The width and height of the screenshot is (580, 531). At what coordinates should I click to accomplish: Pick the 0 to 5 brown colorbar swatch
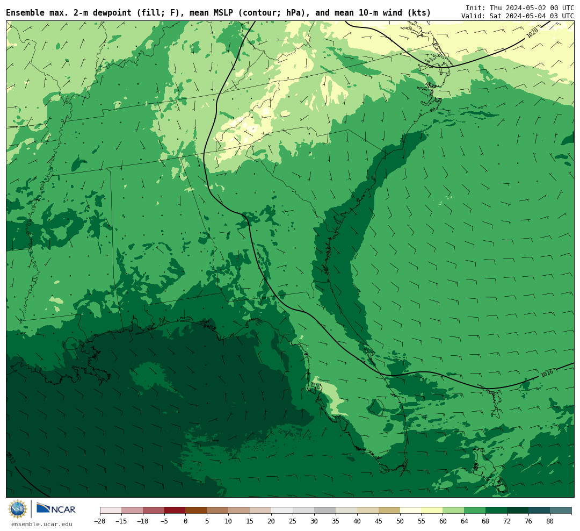coord(197,511)
